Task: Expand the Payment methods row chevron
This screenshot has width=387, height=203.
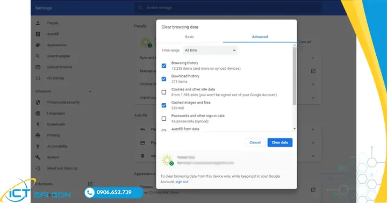Action: [313, 143]
